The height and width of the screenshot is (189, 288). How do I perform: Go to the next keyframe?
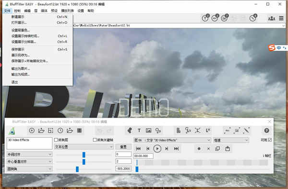click(x=167, y=149)
